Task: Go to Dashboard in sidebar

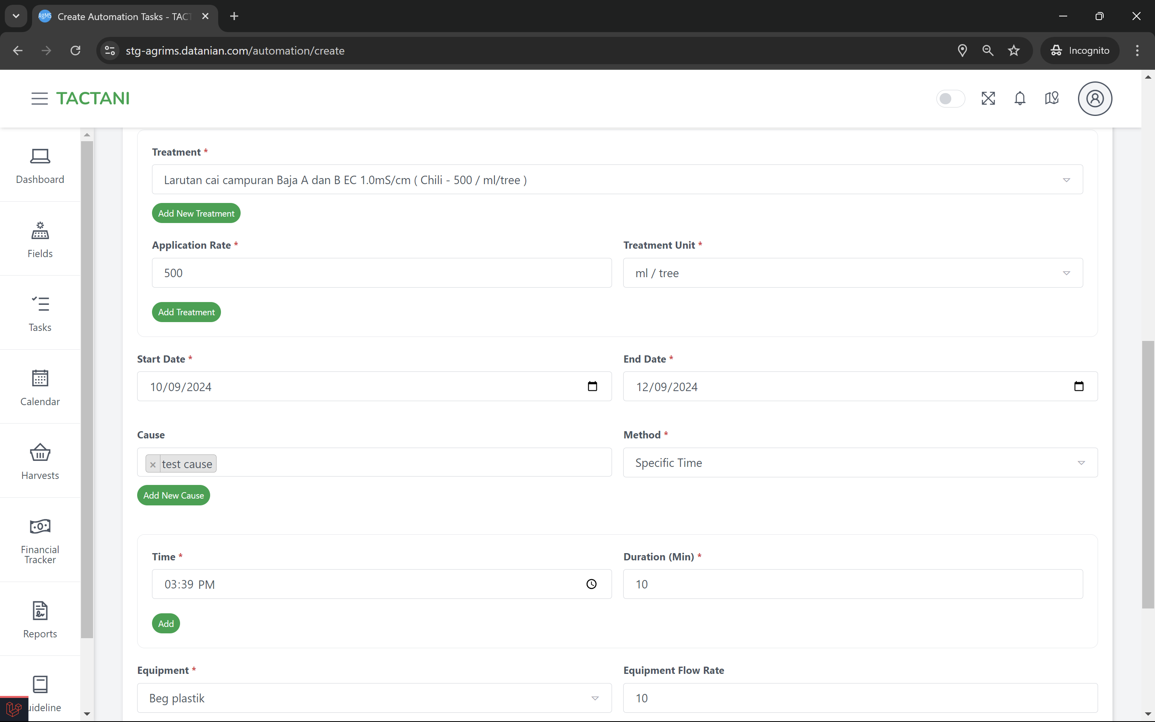Action: tap(40, 166)
